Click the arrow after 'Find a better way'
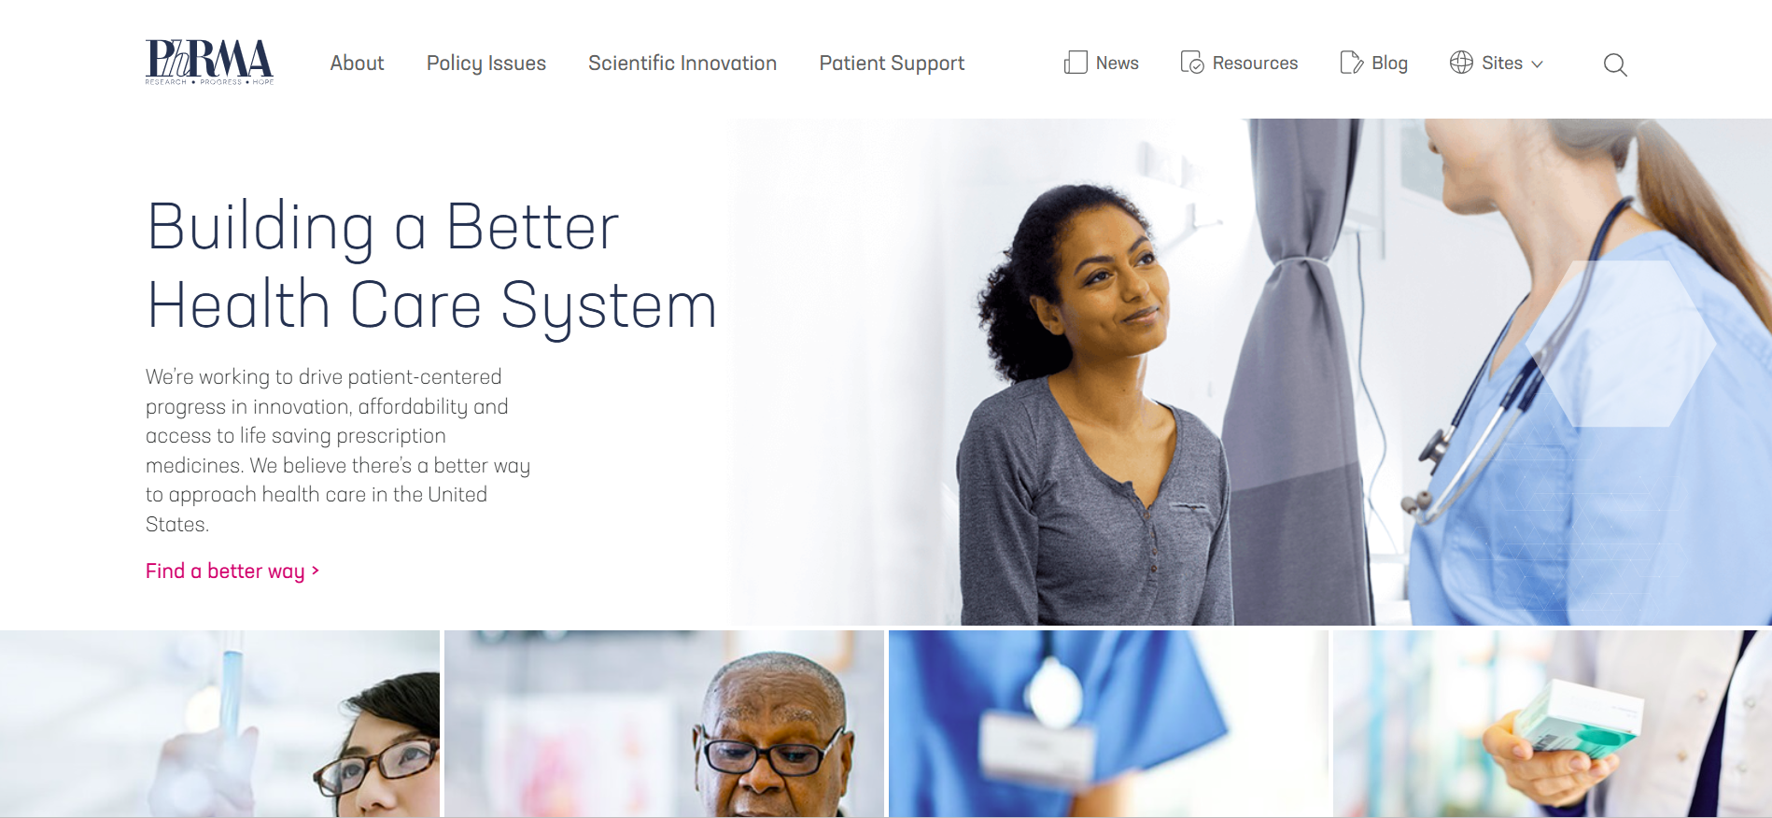Image resolution: width=1772 pixels, height=818 pixels. coord(316,571)
